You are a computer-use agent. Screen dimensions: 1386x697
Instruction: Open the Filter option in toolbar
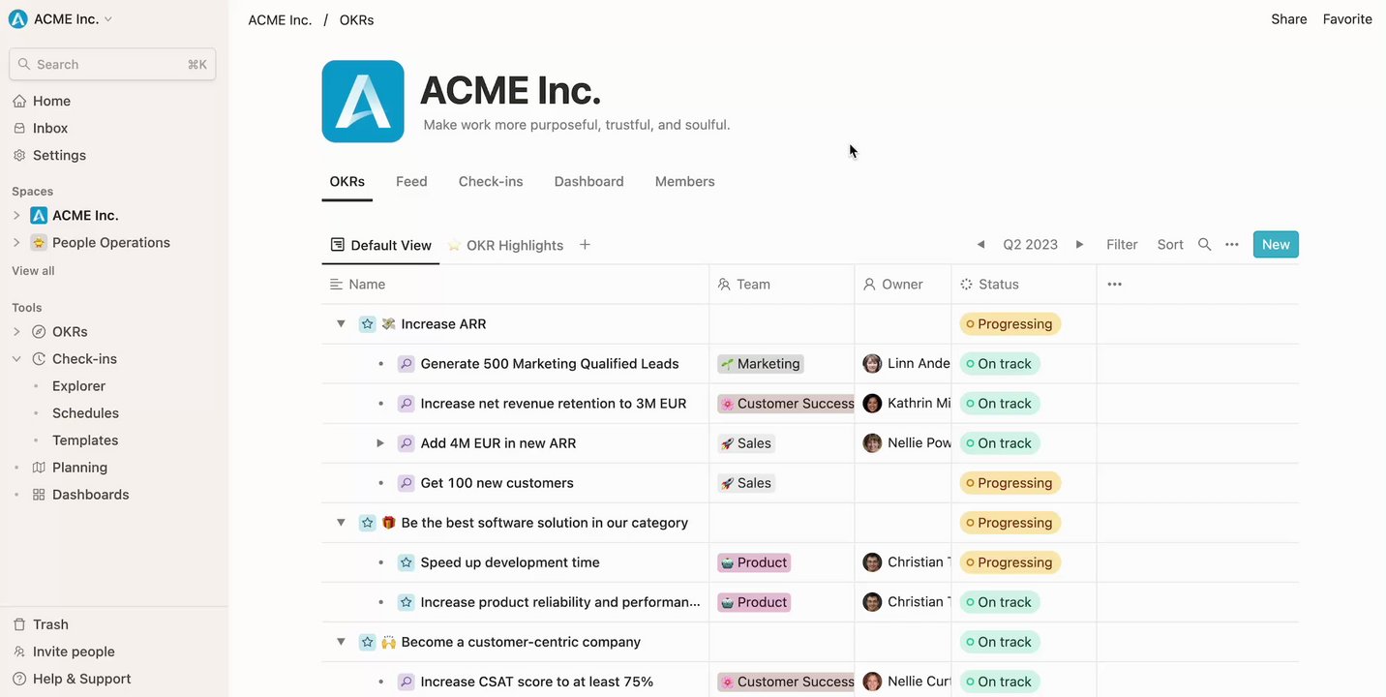coord(1122,245)
